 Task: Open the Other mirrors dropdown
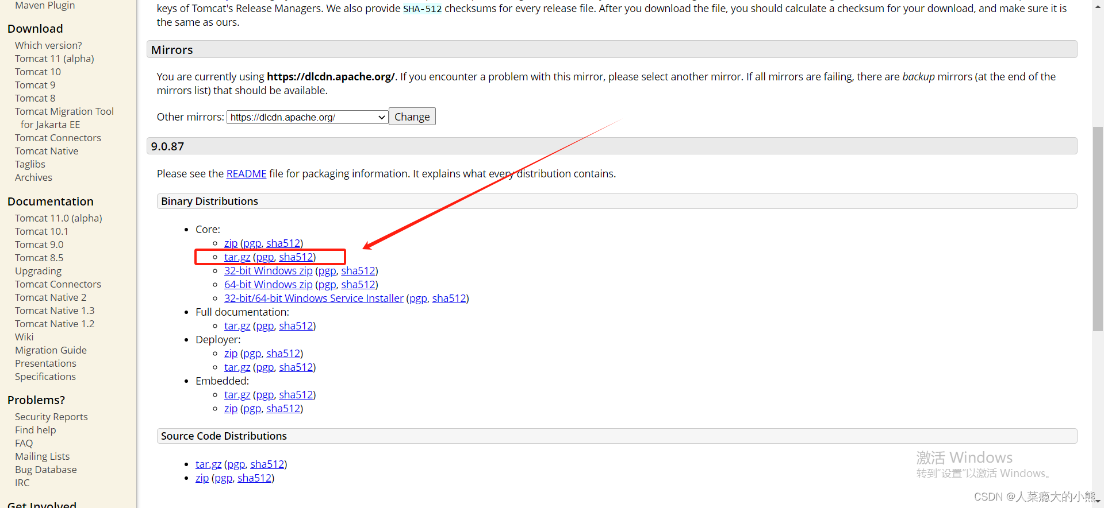pyautogui.click(x=308, y=117)
